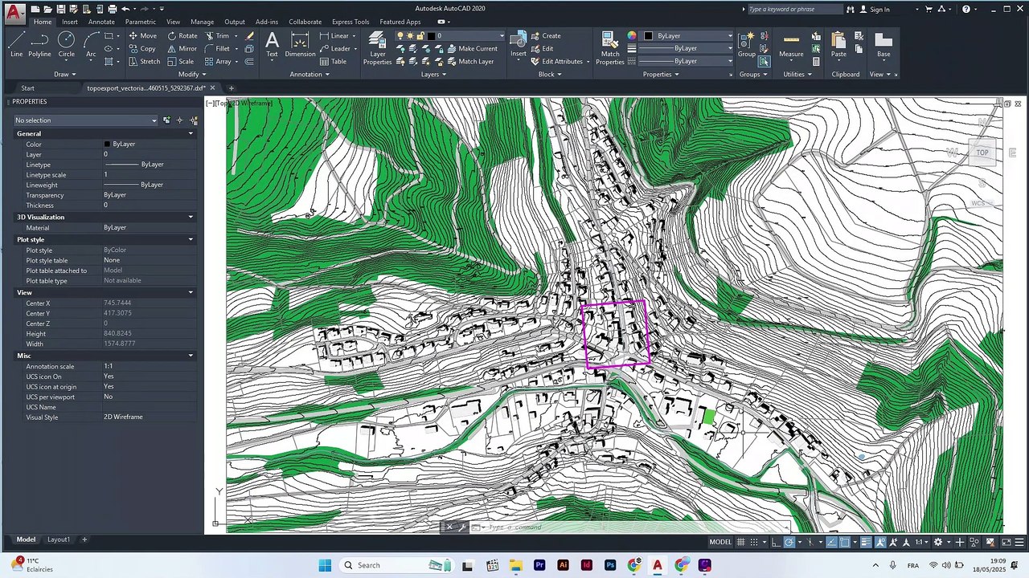This screenshot has width=1029, height=578.
Task: Click Match Properties tool
Action: point(610,48)
